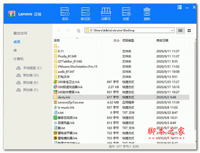Click the 4.32 MB size cell
This screenshot has height=153, width=200.
[113, 102]
